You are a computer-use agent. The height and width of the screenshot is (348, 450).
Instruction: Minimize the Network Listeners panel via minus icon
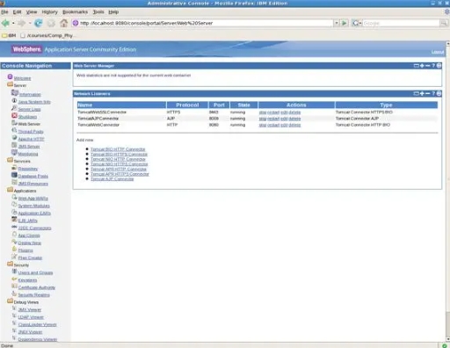click(428, 93)
